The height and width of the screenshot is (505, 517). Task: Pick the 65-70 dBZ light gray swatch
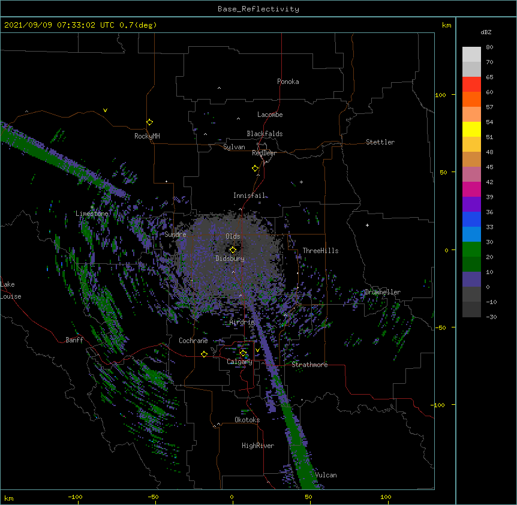471,69
